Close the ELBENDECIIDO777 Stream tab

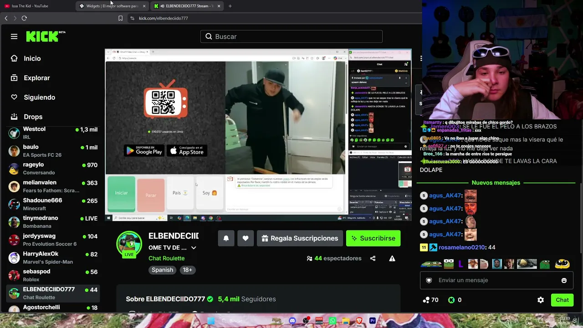219,6
